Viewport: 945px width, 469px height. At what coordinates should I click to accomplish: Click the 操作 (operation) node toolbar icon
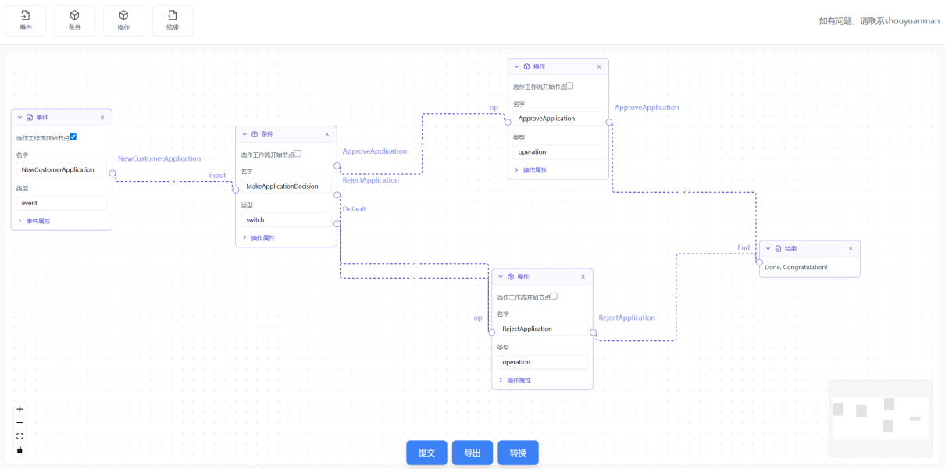click(123, 20)
